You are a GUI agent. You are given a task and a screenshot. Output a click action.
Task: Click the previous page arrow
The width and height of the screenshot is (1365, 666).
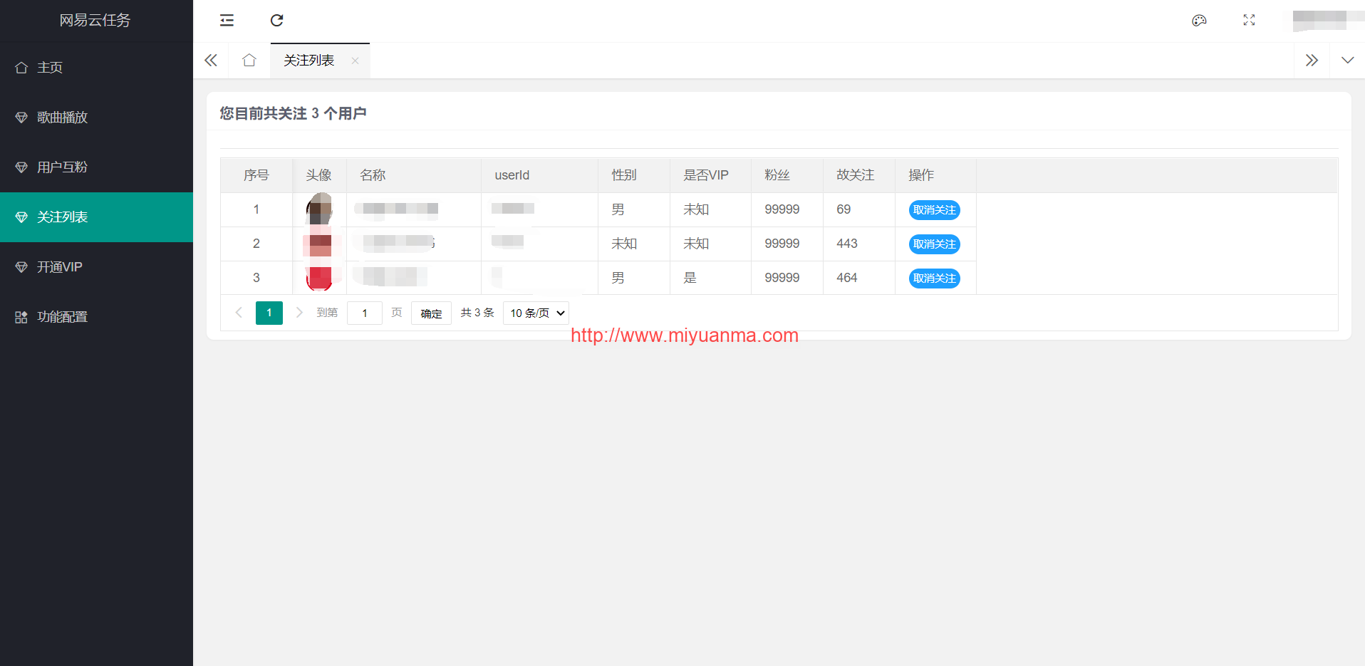[x=239, y=313]
